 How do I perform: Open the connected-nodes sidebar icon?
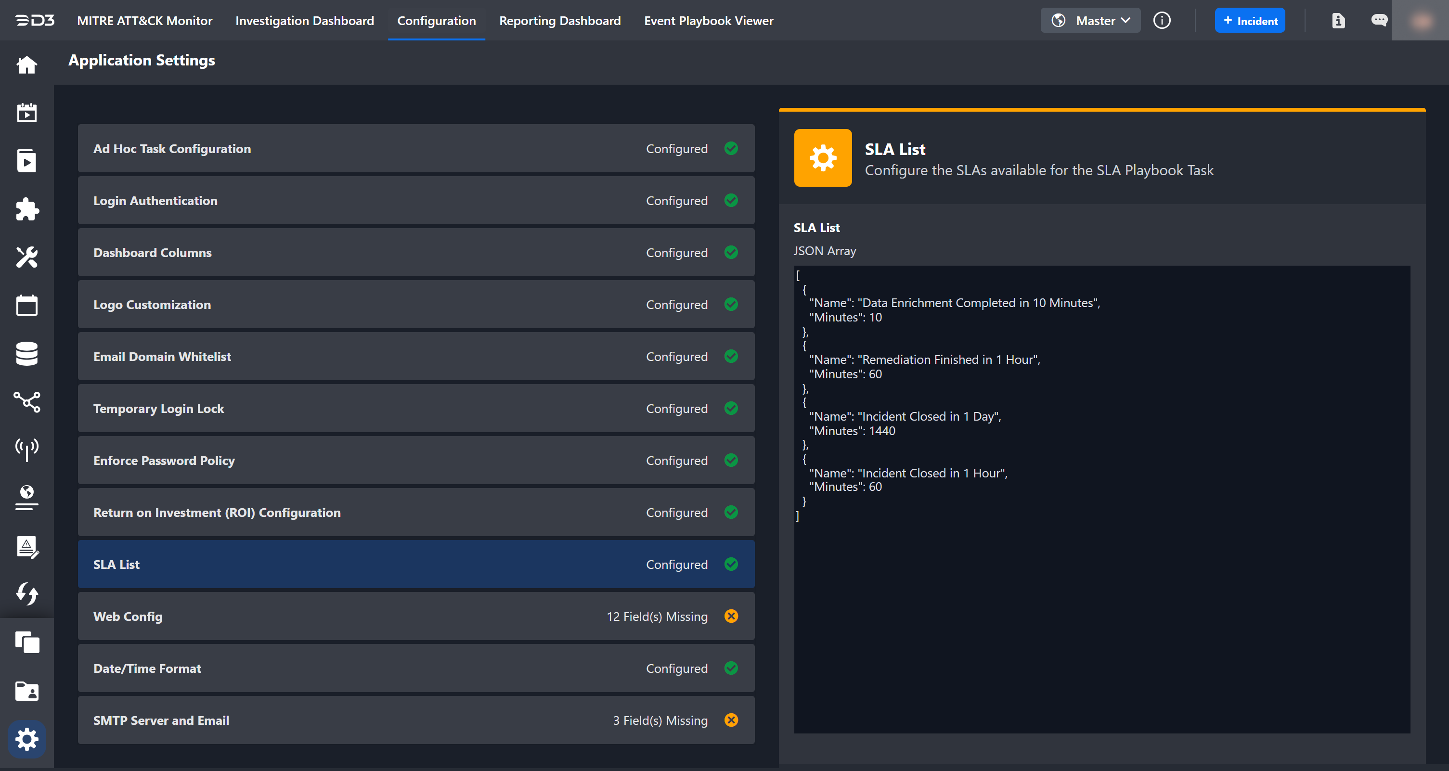(x=26, y=401)
